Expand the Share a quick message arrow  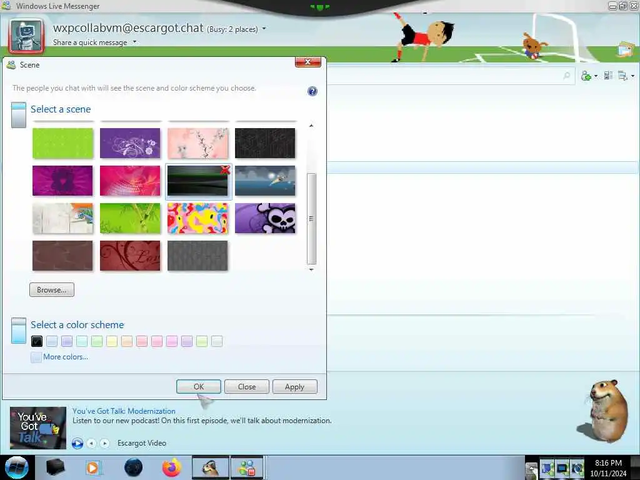(134, 42)
